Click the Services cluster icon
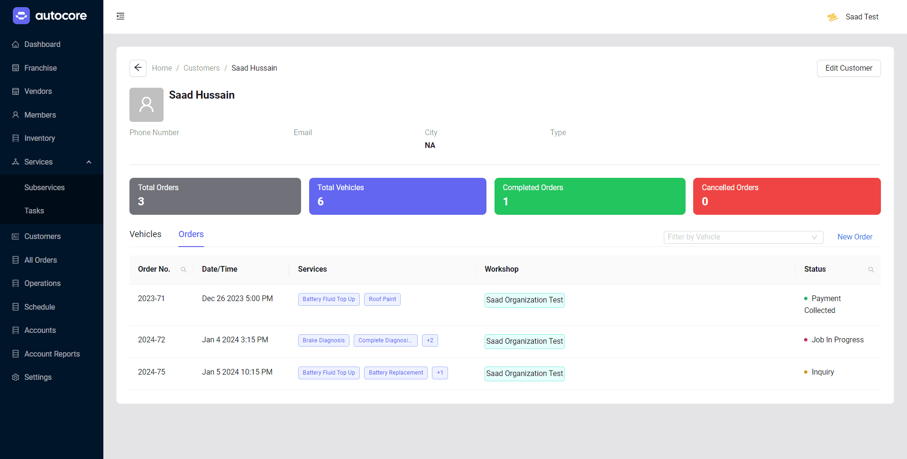Screen dimensions: 907x459 click(16, 162)
